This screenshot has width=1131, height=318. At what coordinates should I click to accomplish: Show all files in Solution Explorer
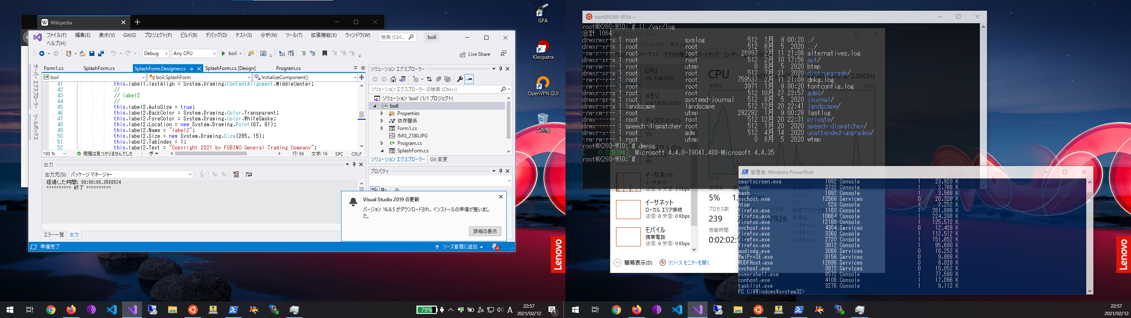tap(448, 79)
